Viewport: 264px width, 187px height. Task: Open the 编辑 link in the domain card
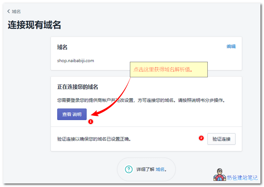(x=231, y=46)
